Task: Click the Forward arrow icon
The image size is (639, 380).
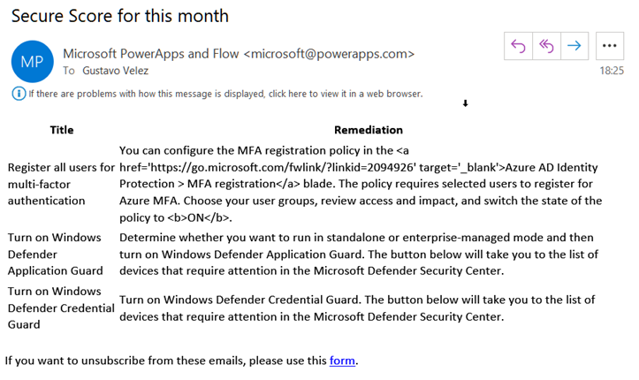Action: pos(574,46)
